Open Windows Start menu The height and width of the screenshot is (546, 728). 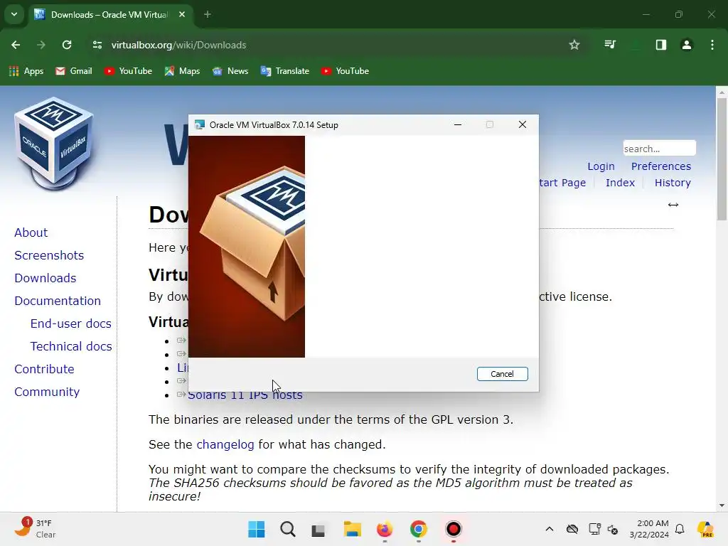tap(256, 529)
